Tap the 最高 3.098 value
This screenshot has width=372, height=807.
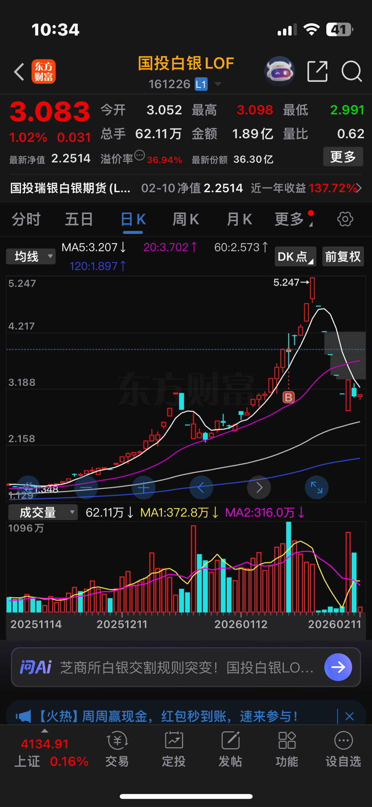point(255,110)
